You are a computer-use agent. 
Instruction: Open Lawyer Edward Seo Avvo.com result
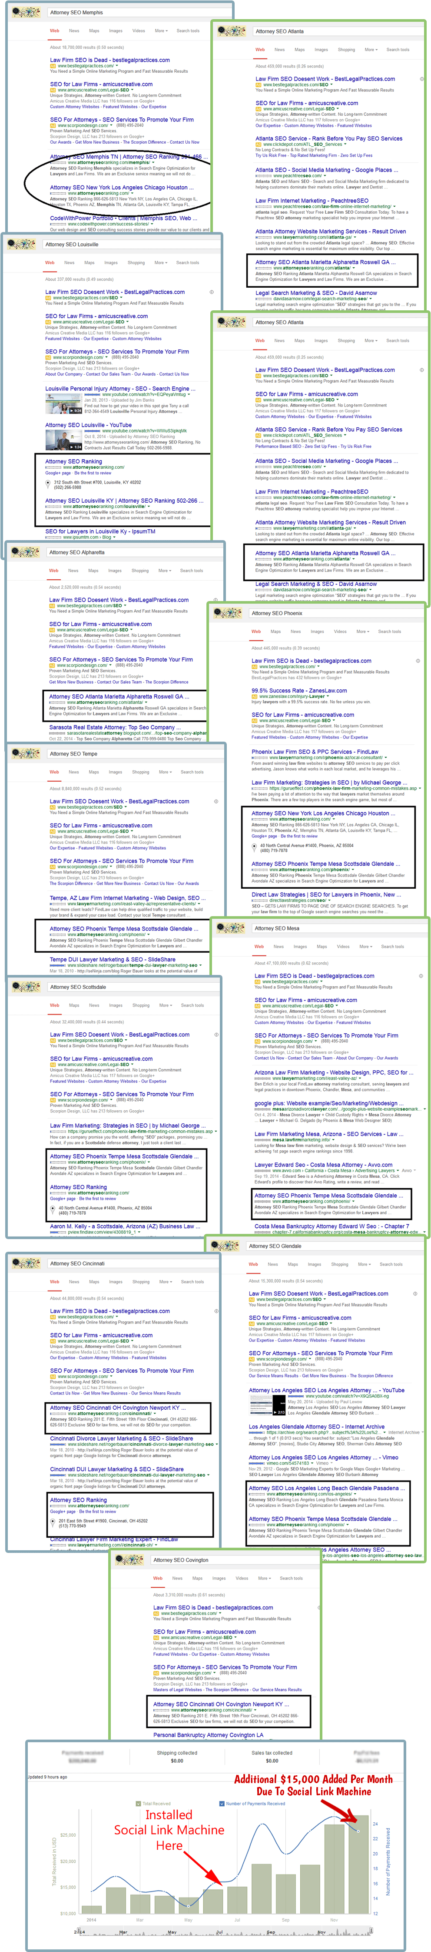323,1166
